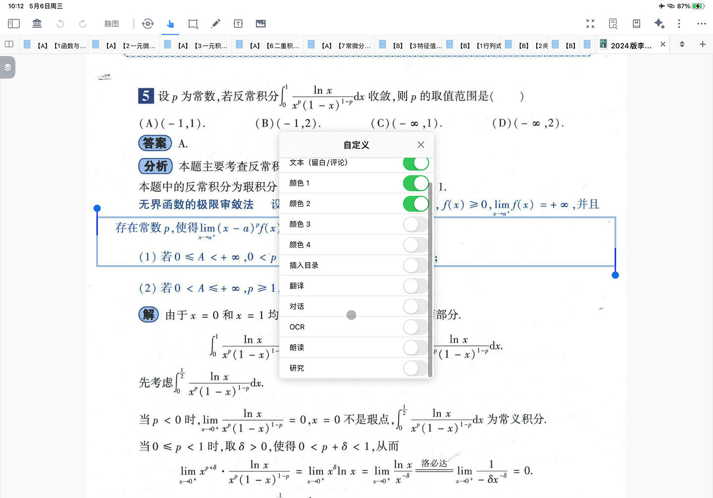Open the vertical three-dot menu
This screenshot has height=498, width=713.
[679, 23]
